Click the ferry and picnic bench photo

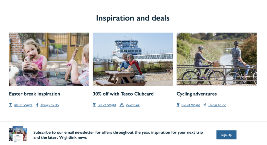pyautogui.click(x=133, y=59)
